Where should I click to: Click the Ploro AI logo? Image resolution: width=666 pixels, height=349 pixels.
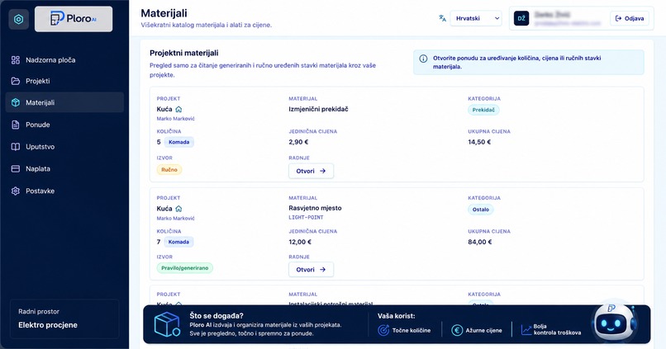pos(74,19)
